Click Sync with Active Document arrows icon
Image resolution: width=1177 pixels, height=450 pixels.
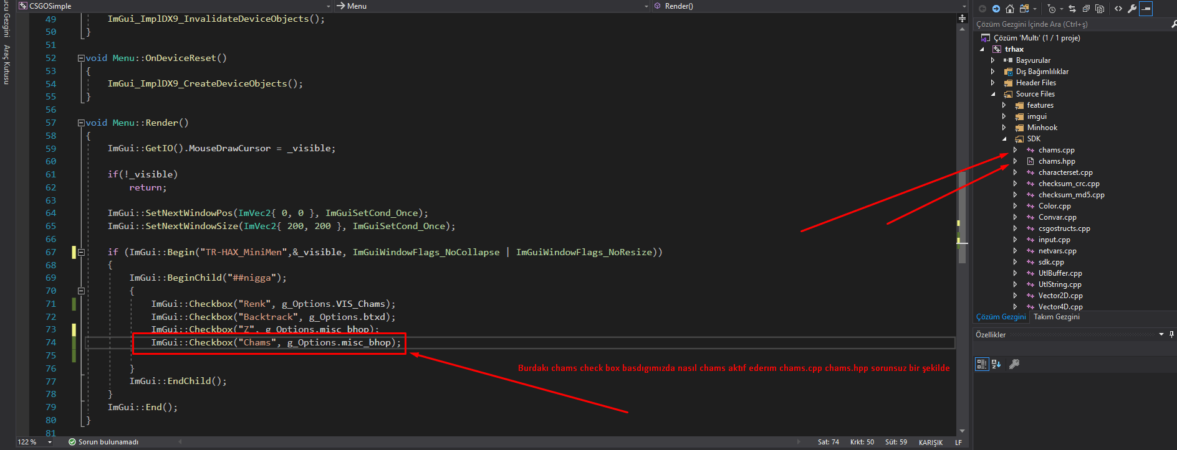1072,9
